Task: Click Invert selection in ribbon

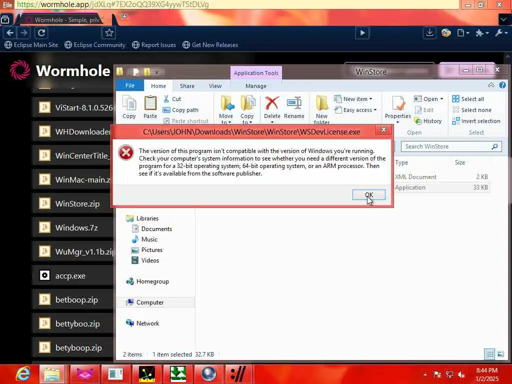Action: click(476, 121)
